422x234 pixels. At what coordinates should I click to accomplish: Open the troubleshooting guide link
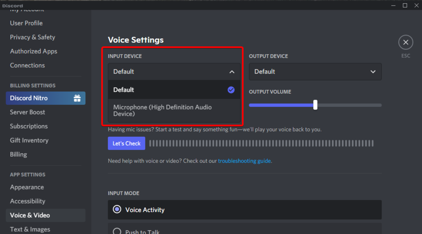coord(244,161)
